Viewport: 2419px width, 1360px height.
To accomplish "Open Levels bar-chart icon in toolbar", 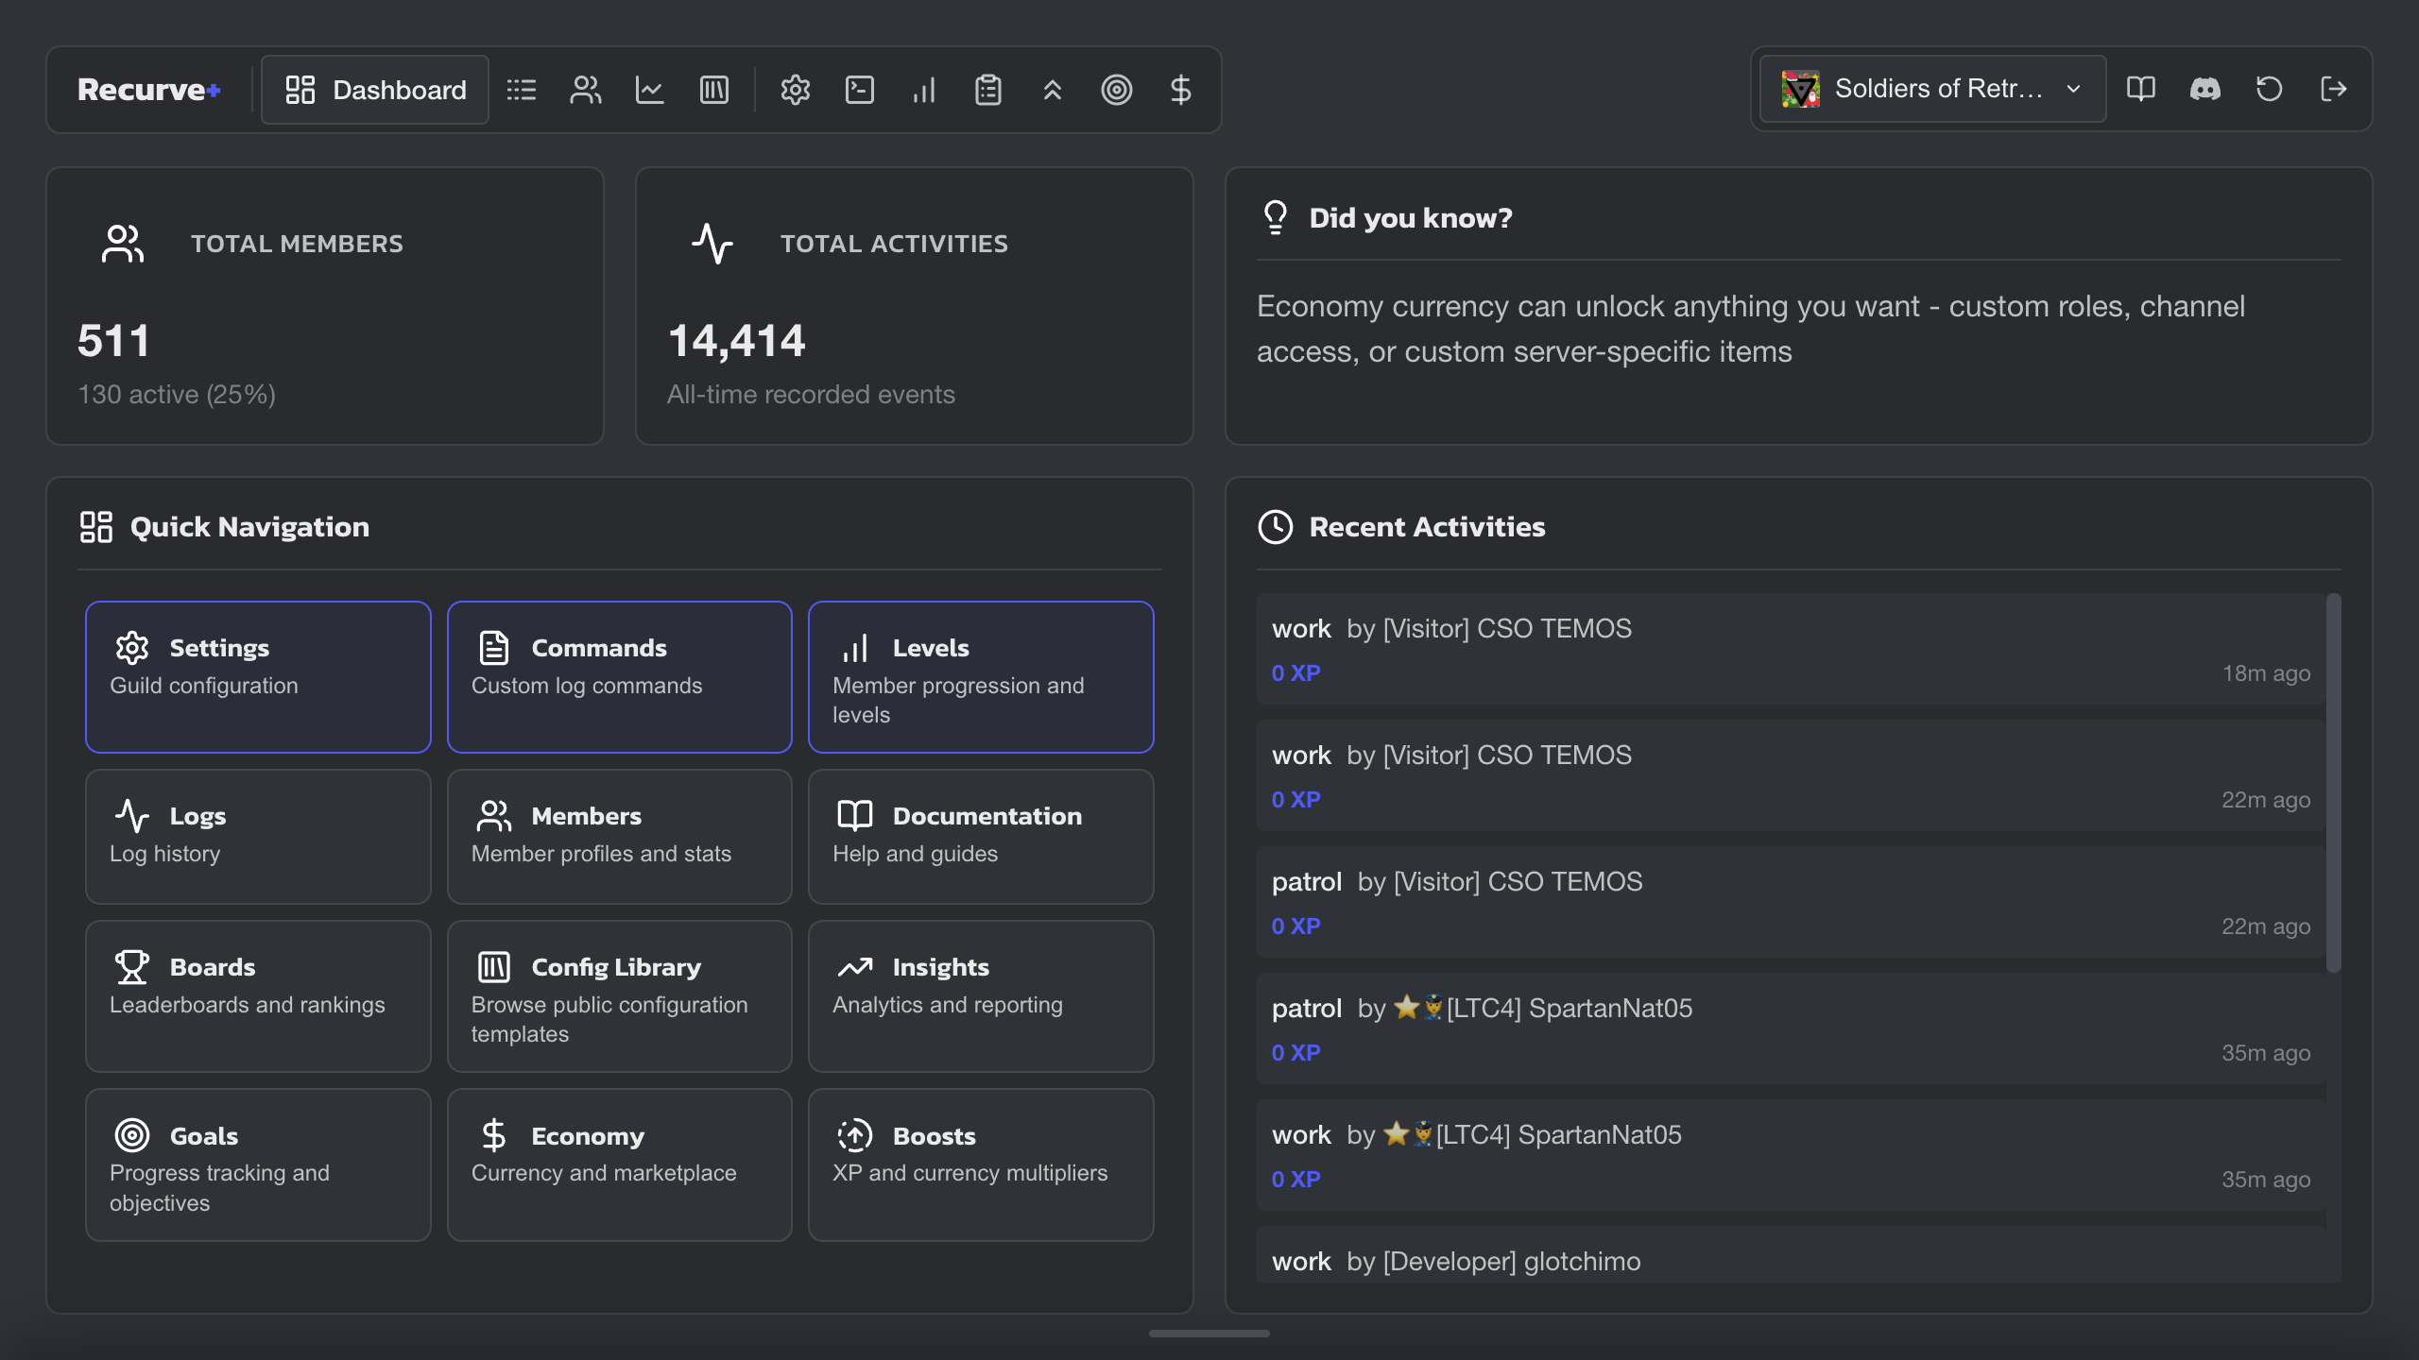I will coord(923,90).
